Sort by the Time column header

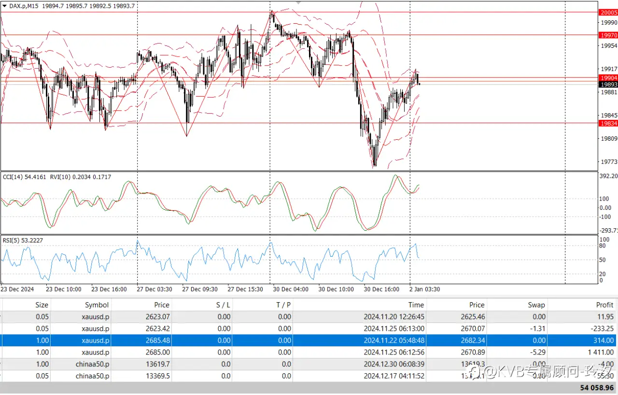pyautogui.click(x=416, y=305)
